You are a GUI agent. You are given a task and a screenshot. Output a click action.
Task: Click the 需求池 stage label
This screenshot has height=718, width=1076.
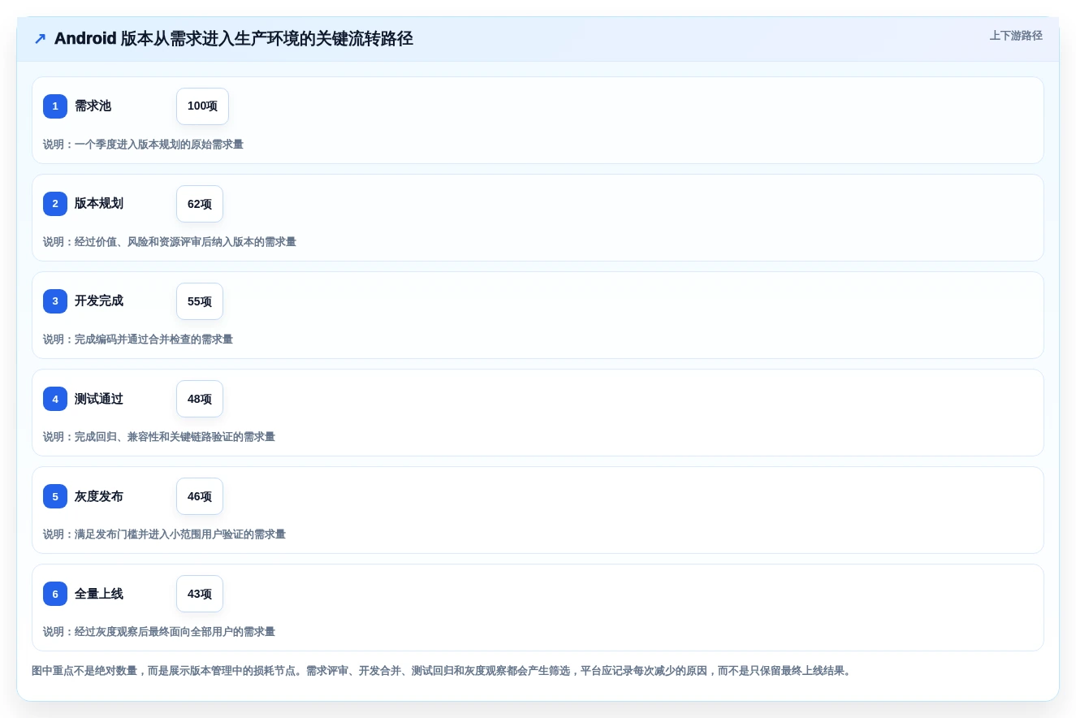pos(93,106)
